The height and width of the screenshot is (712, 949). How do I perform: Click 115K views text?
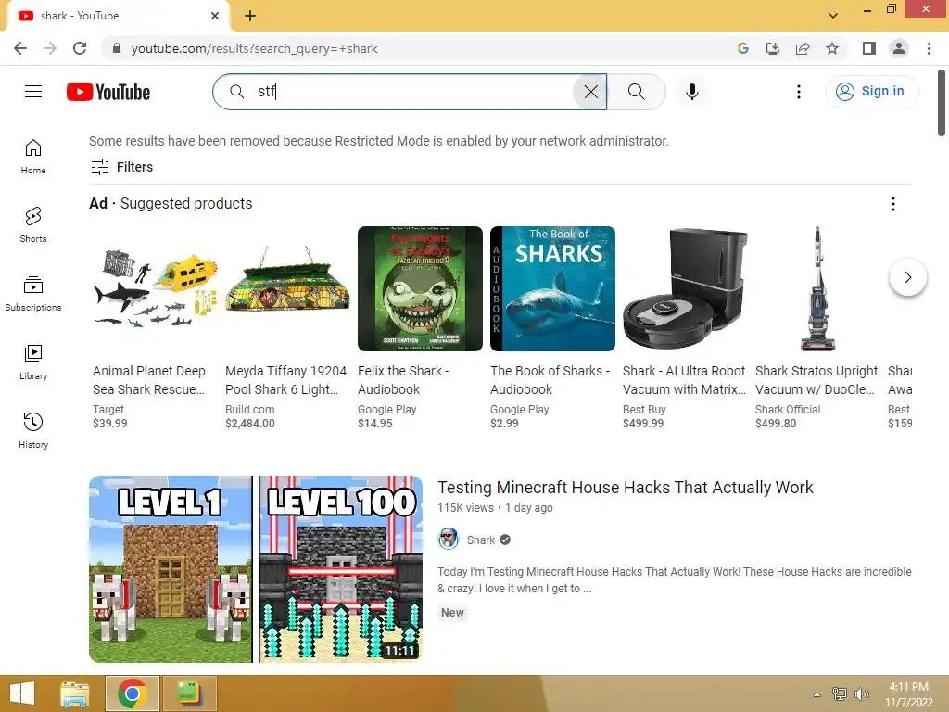coord(465,508)
